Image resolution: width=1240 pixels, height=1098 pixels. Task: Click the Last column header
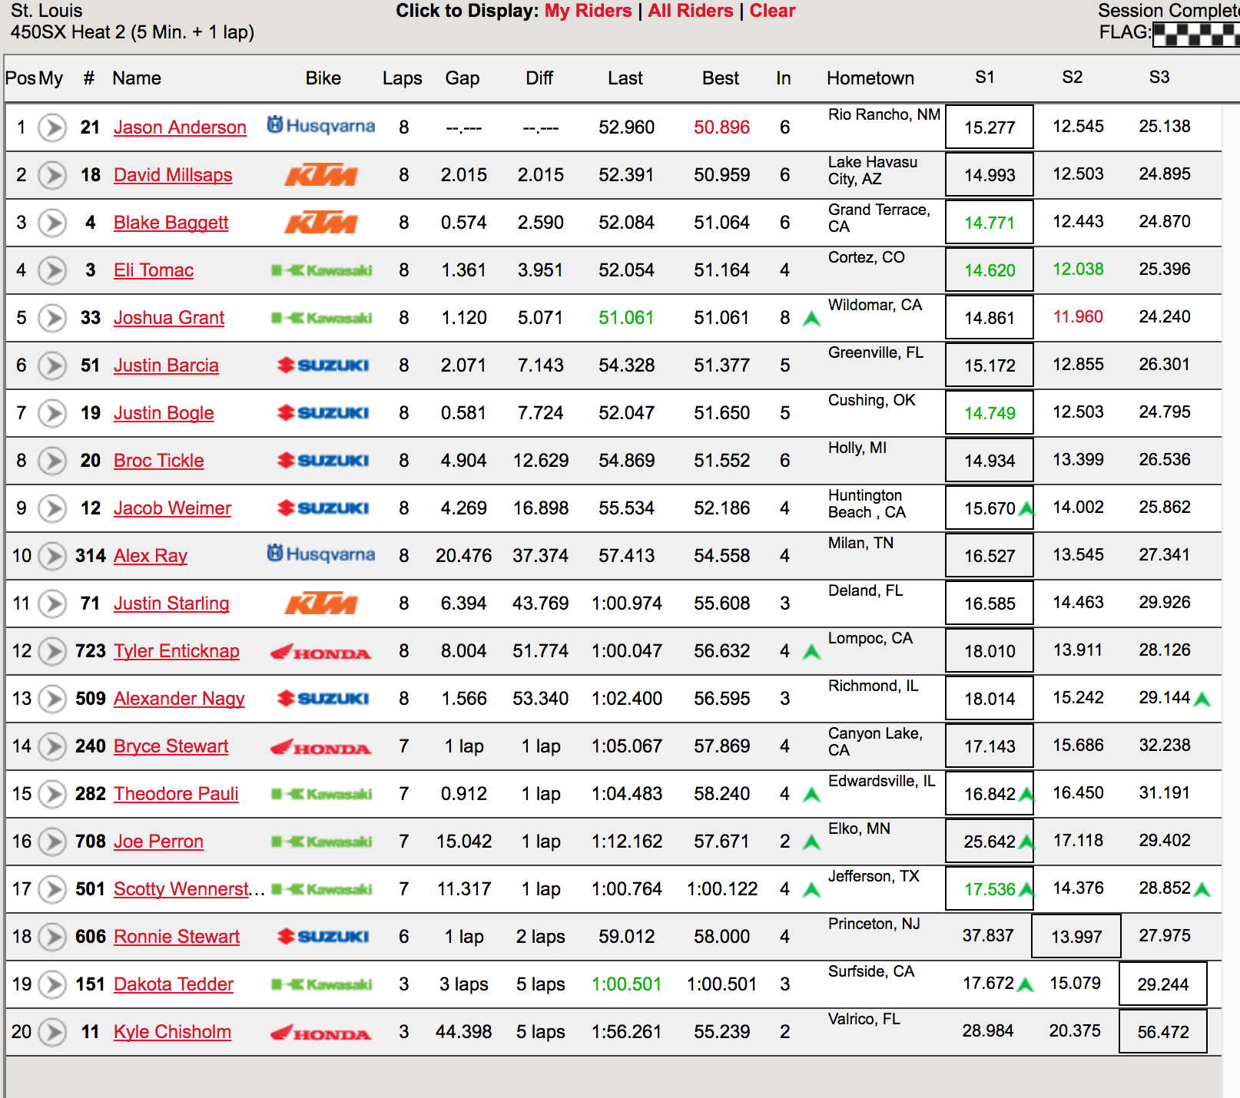pos(625,78)
